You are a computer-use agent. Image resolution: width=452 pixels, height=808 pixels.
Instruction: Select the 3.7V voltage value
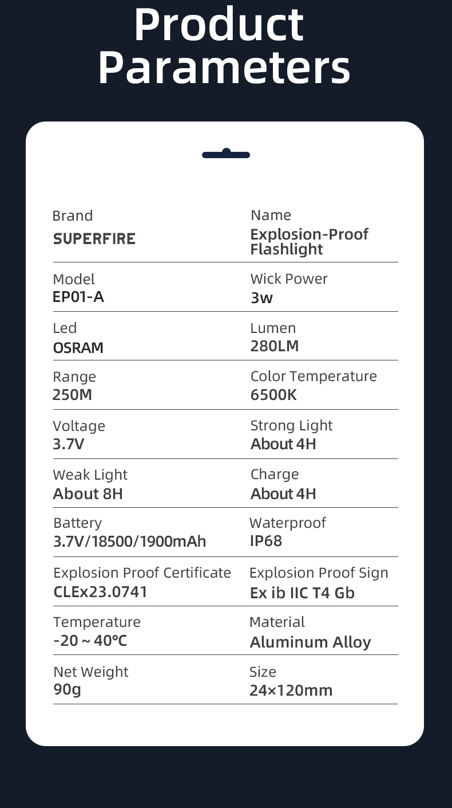(x=69, y=444)
